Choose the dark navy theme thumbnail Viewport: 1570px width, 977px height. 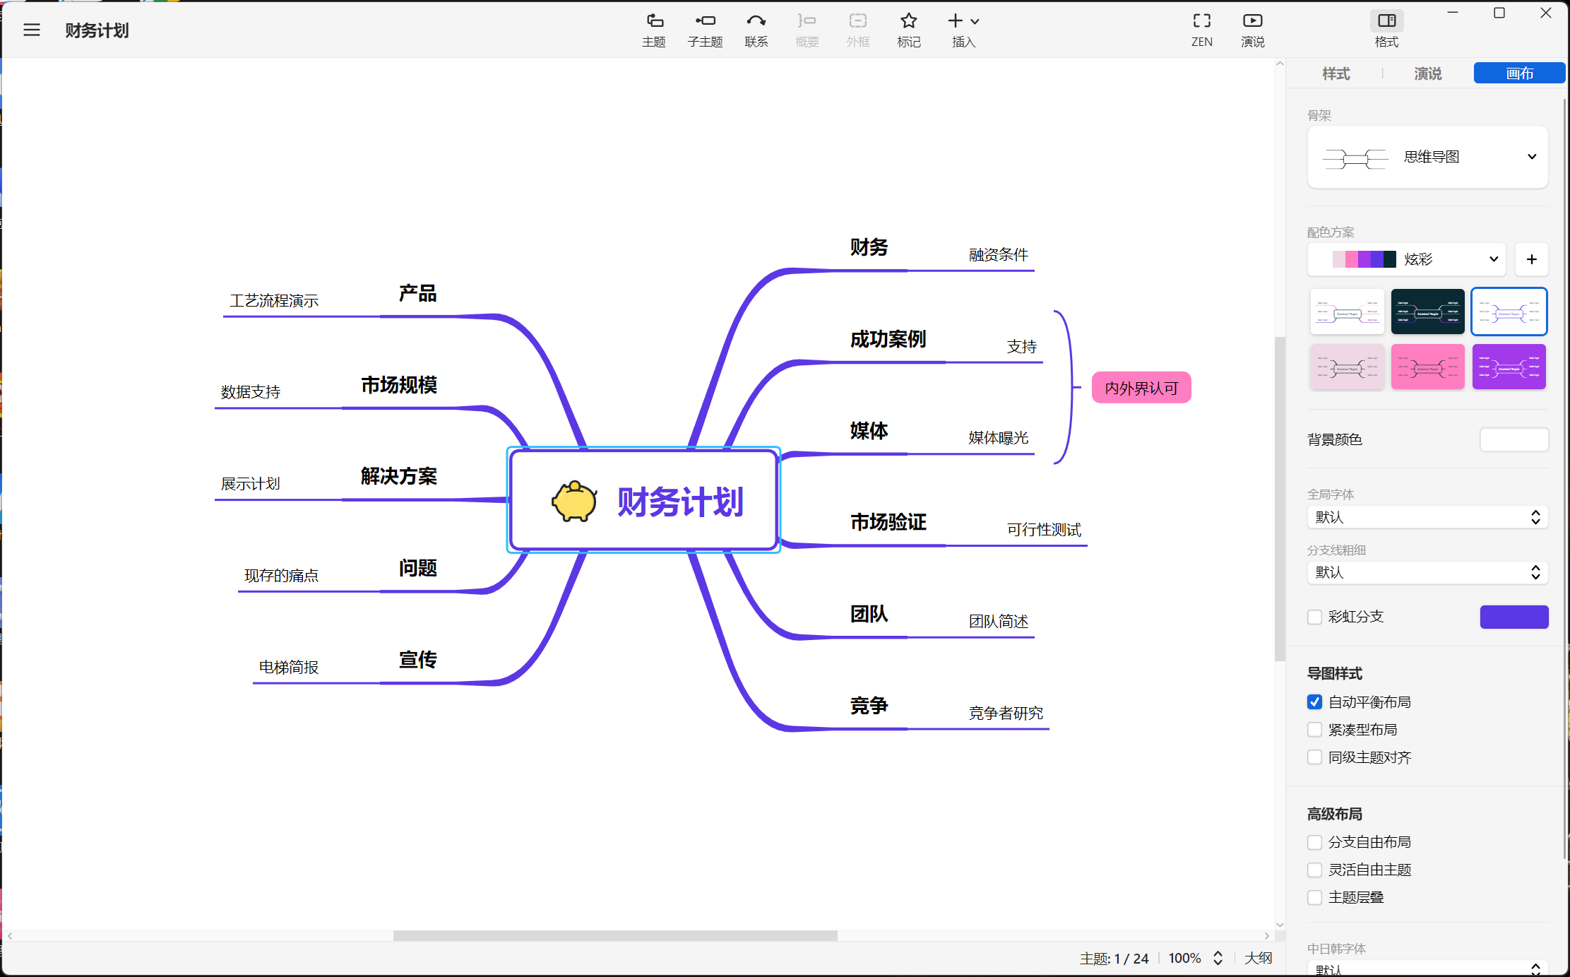point(1427,312)
